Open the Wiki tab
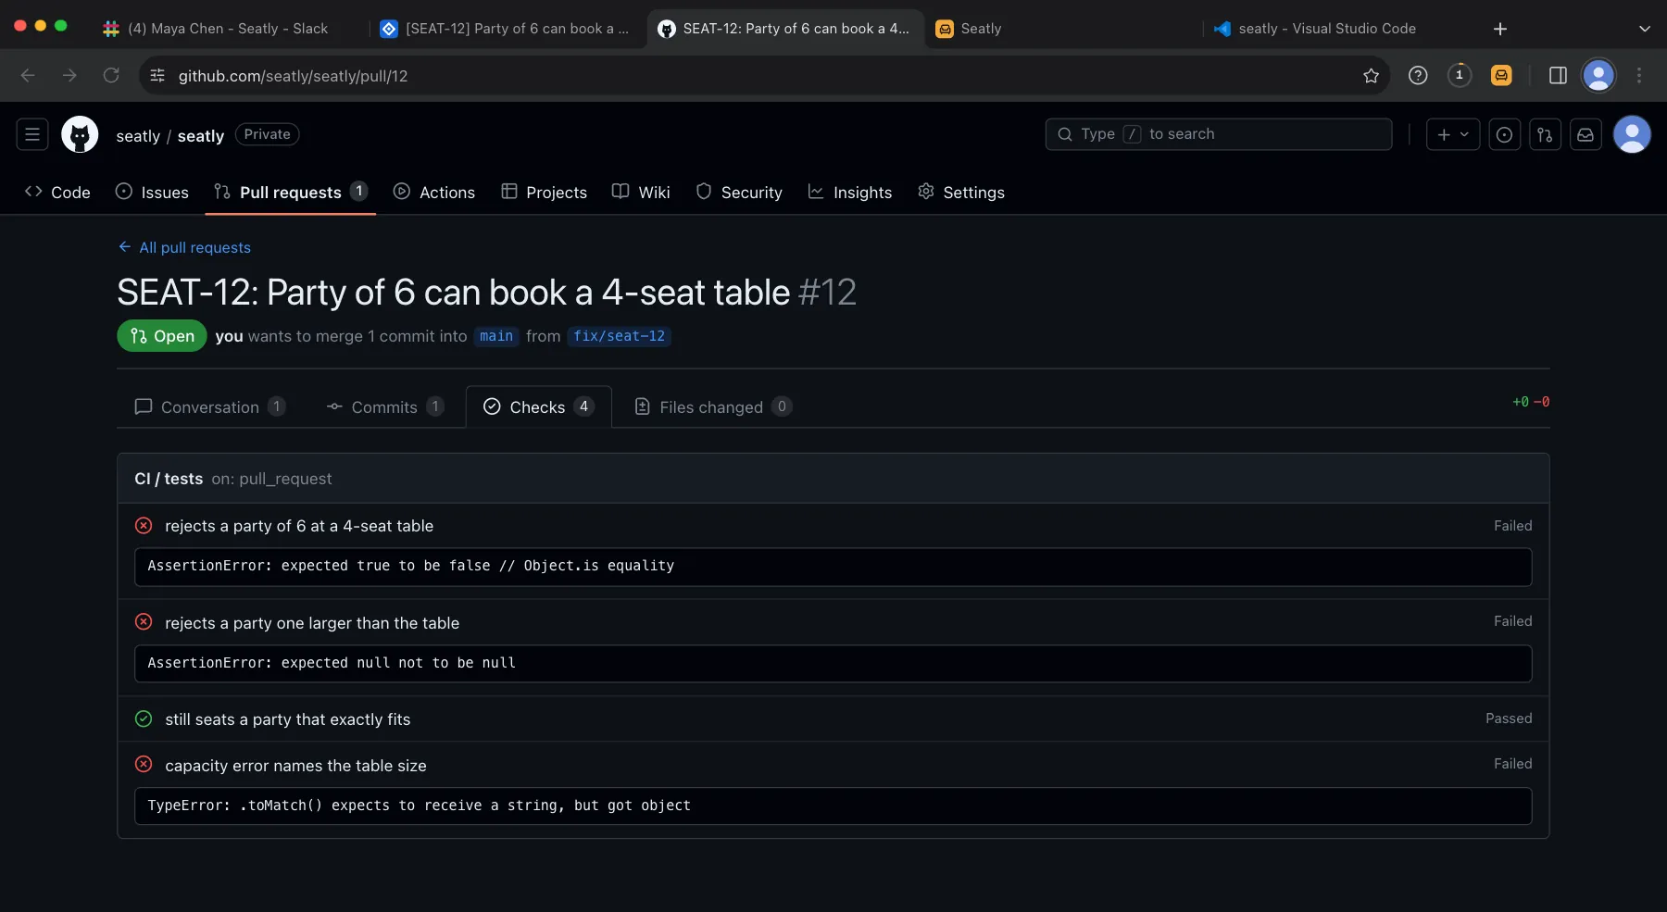 click(641, 192)
